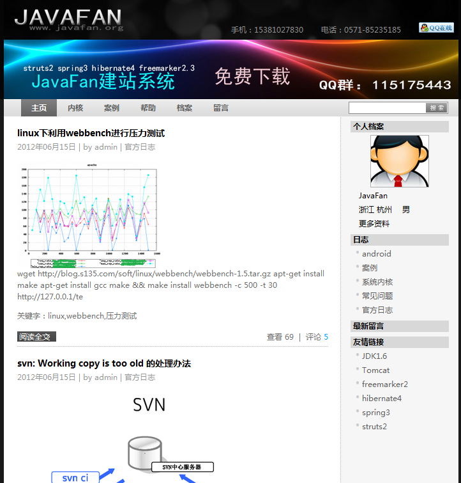The image size is (461, 483).
Task: Click the phone number 0571-85235185
Action: tap(372, 30)
